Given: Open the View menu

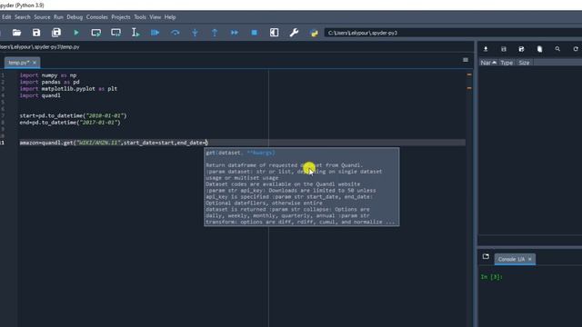Looking at the screenshot, I should pos(156,17).
